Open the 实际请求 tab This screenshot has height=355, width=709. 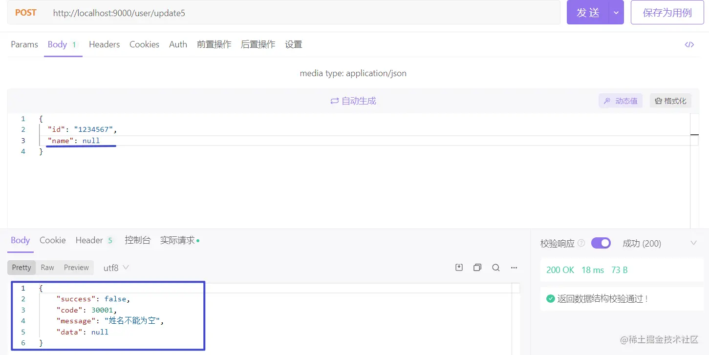tap(179, 240)
